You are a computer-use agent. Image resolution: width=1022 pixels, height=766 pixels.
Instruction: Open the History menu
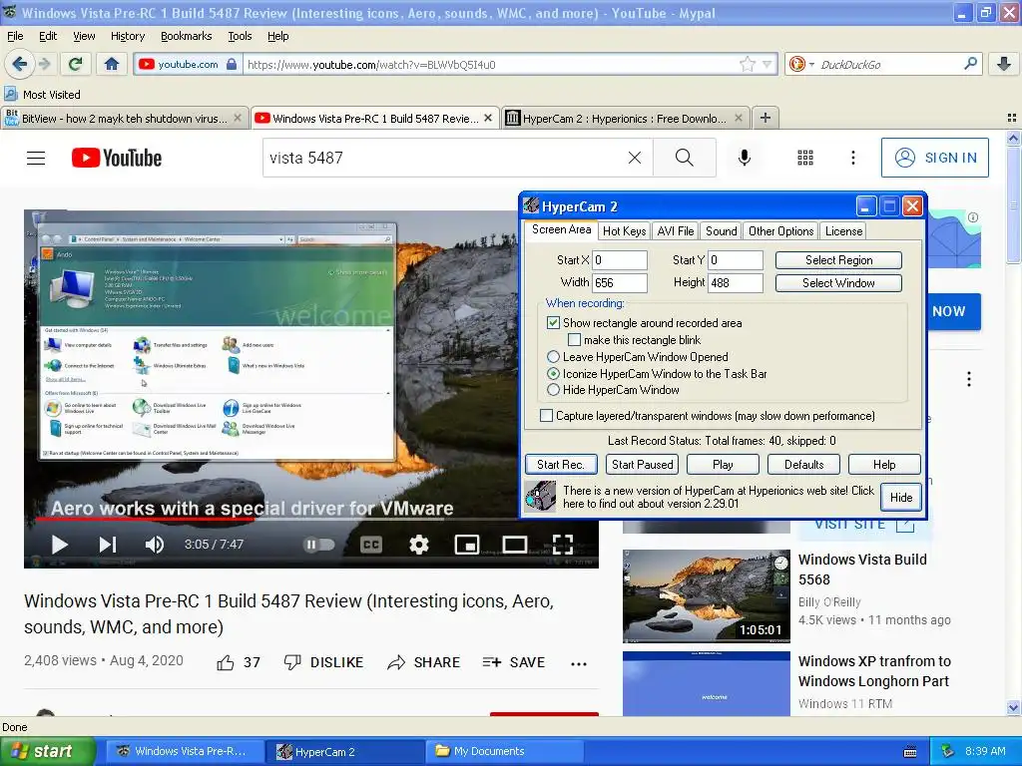(x=128, y=36)
